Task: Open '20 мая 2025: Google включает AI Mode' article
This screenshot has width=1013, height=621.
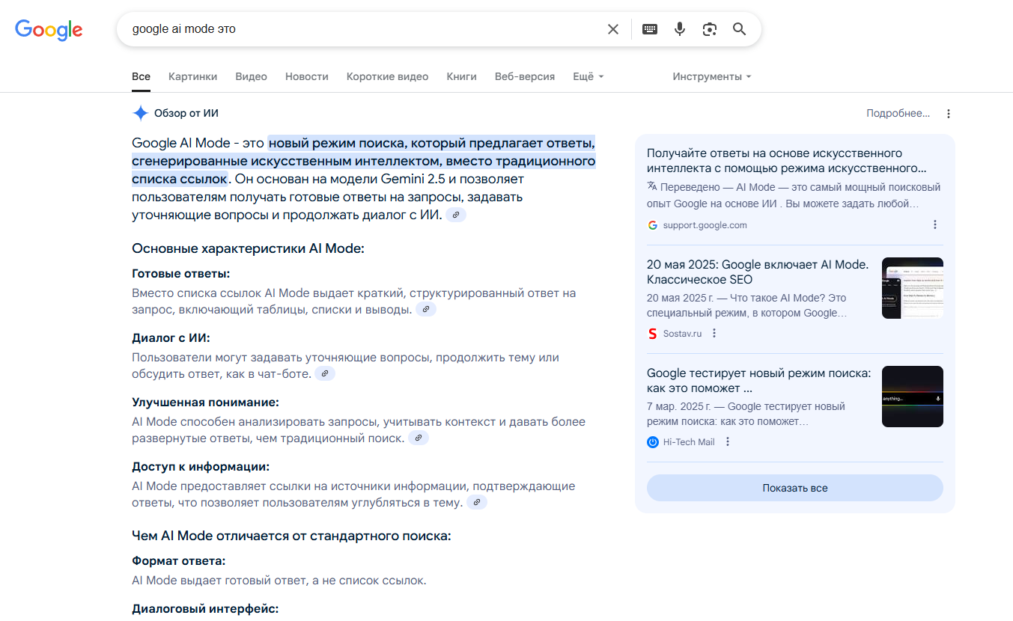Action: (758, 272)
